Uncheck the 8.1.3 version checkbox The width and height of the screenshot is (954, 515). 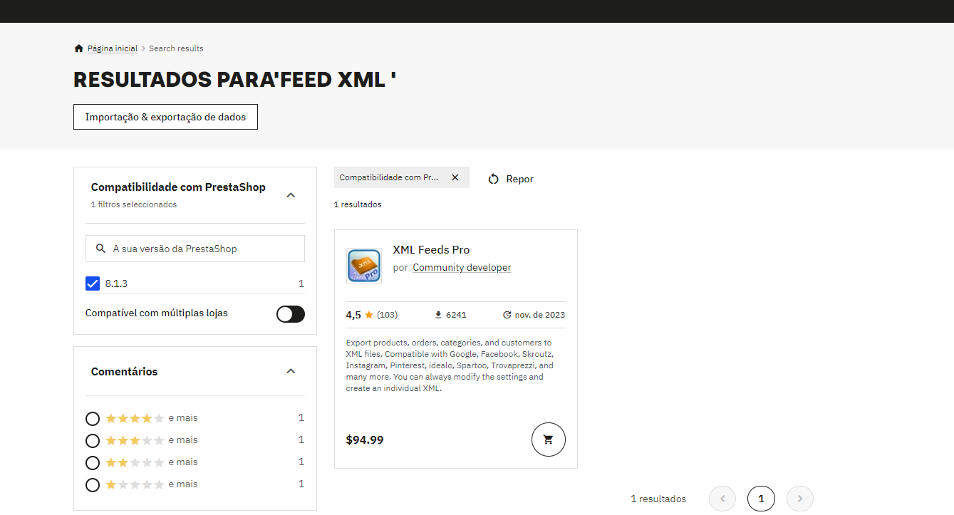[x=93, y=283]
